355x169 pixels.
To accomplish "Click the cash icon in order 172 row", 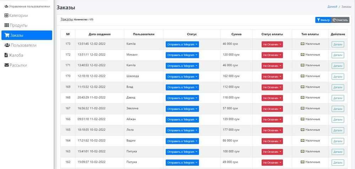I will click(302, 54).
